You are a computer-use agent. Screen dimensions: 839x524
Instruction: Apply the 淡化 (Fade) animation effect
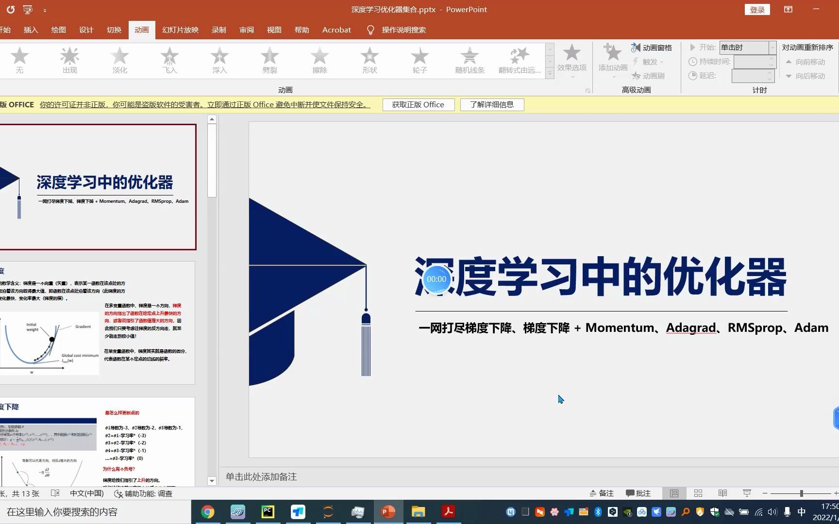[119, 60]
